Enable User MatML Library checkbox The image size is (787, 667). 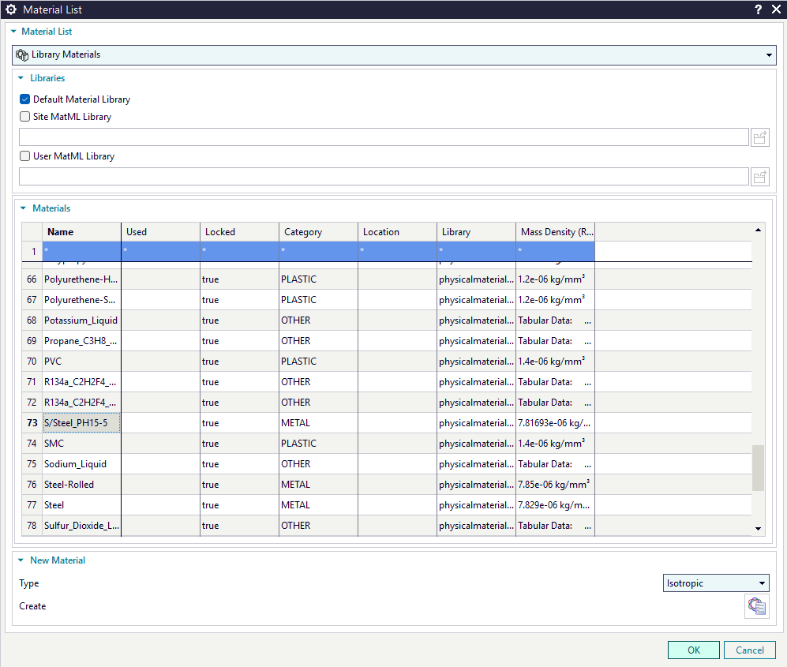click(x=25, y=156)
